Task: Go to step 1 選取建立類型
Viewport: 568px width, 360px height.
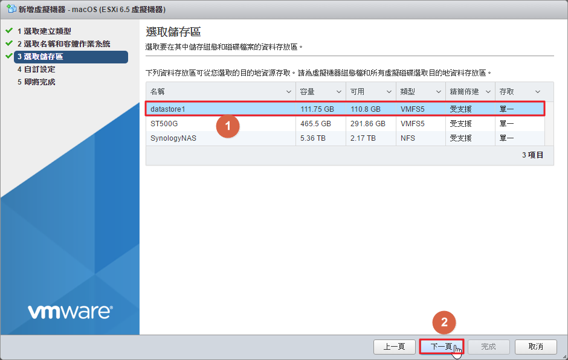Action: (44, 31)
